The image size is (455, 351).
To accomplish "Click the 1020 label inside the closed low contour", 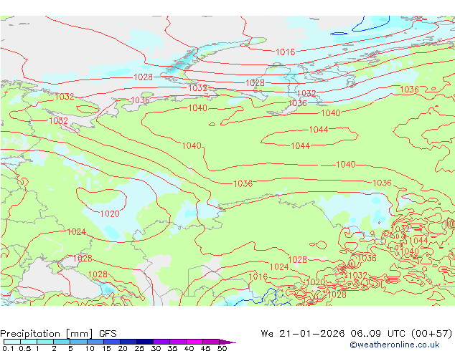I will [110, 214].
